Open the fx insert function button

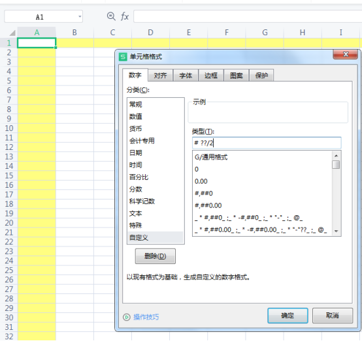coord(125,16)
